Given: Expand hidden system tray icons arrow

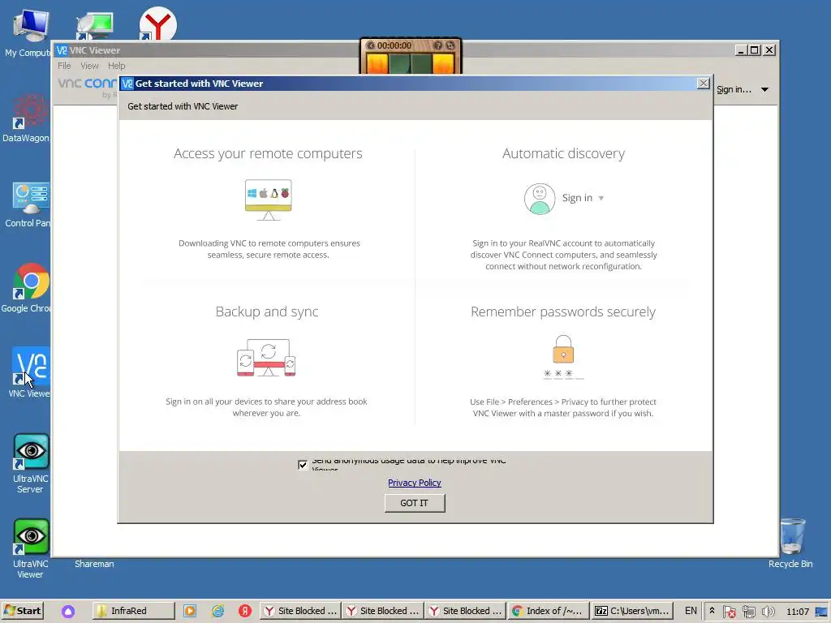Looking at the screenshot, I should pyautogui.click(x=712, y=611).
